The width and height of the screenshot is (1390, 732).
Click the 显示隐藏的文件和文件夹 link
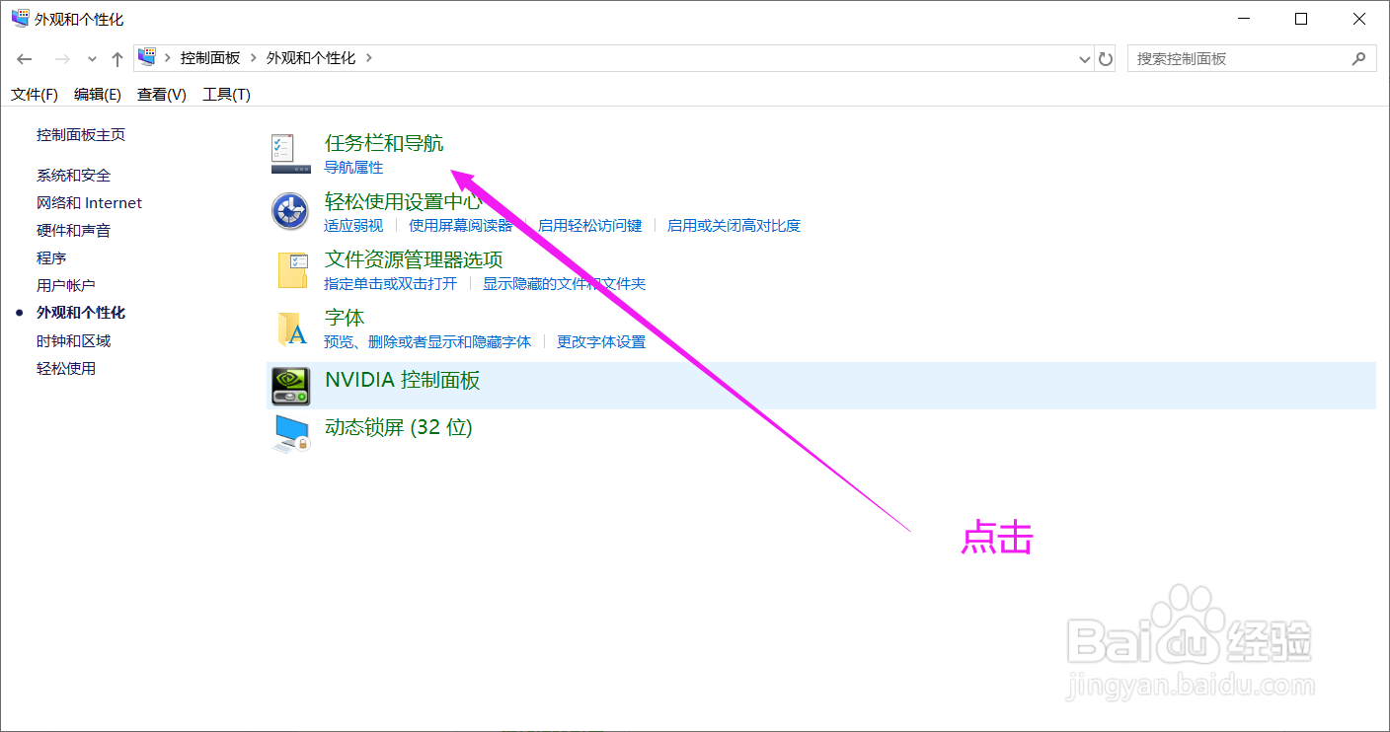(x=564, y=284)
